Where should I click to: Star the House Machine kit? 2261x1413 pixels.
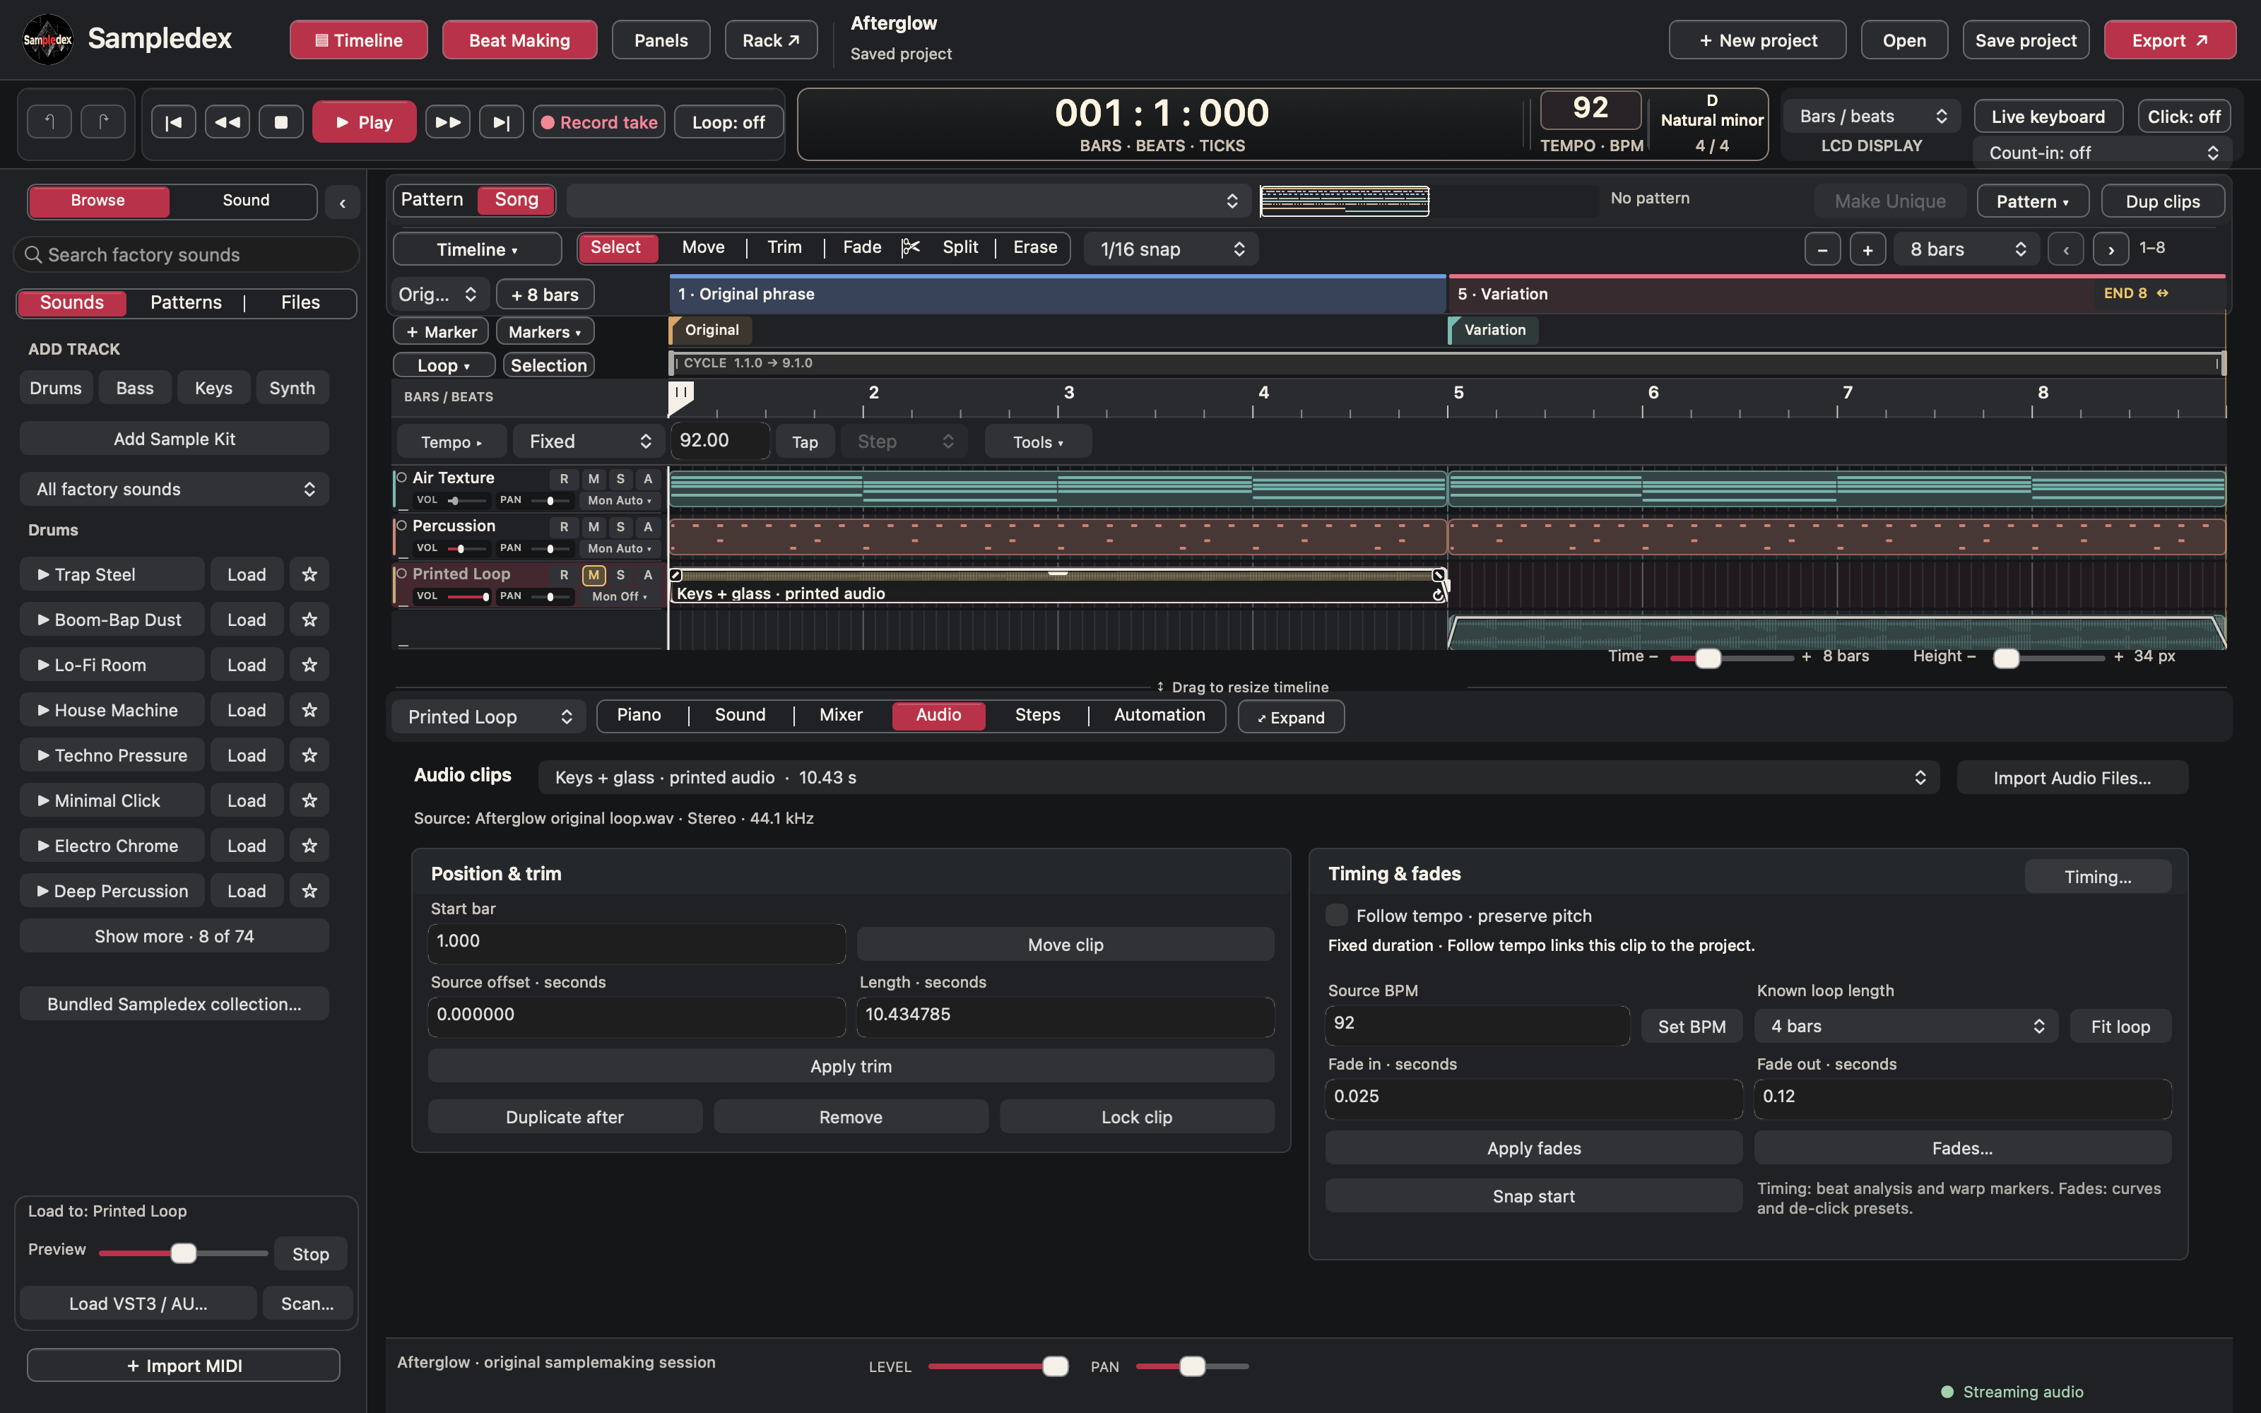pyautogui.click(x=309, y=710)
